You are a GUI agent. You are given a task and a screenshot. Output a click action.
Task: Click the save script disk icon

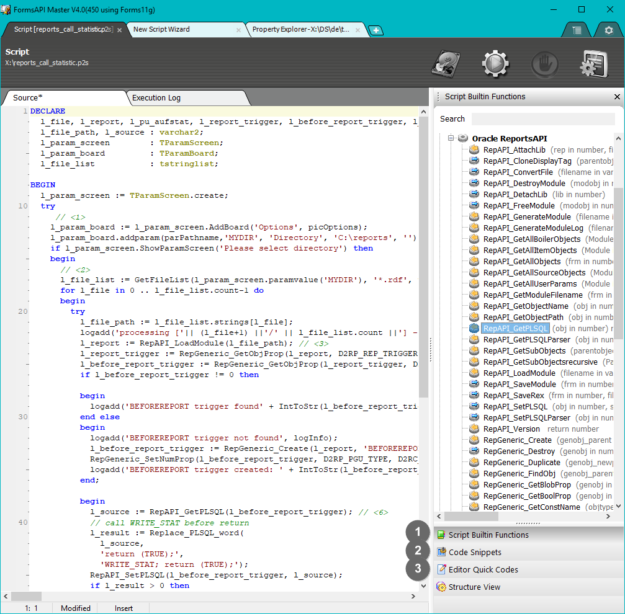446,63
